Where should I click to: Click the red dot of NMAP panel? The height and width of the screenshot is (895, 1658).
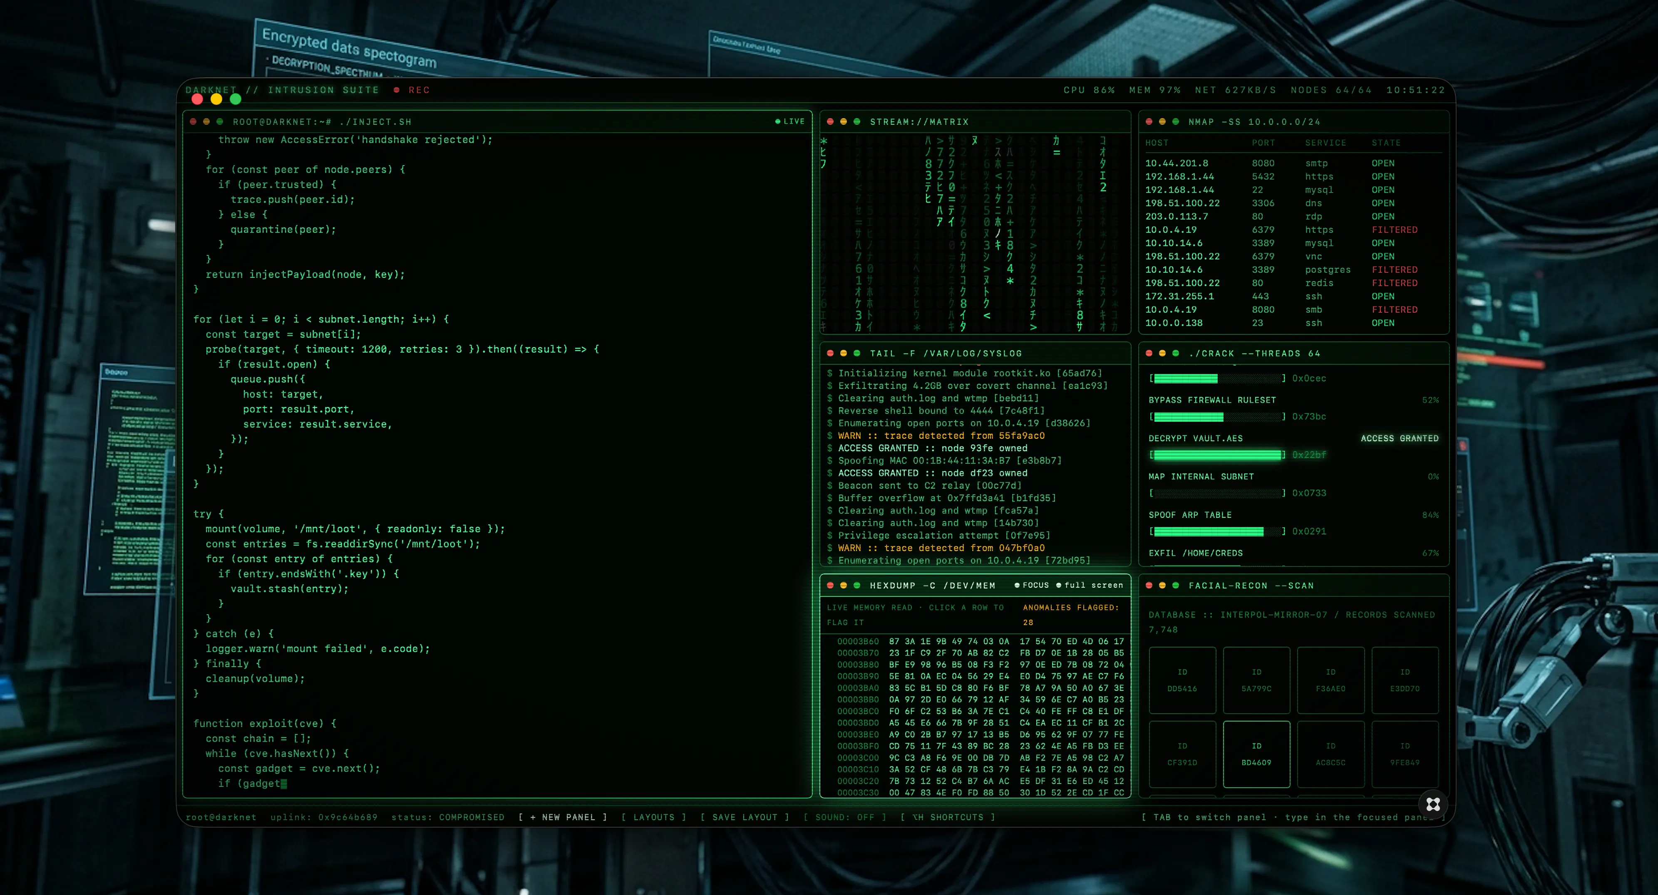pyautogui.click(x=1149, y=121)
